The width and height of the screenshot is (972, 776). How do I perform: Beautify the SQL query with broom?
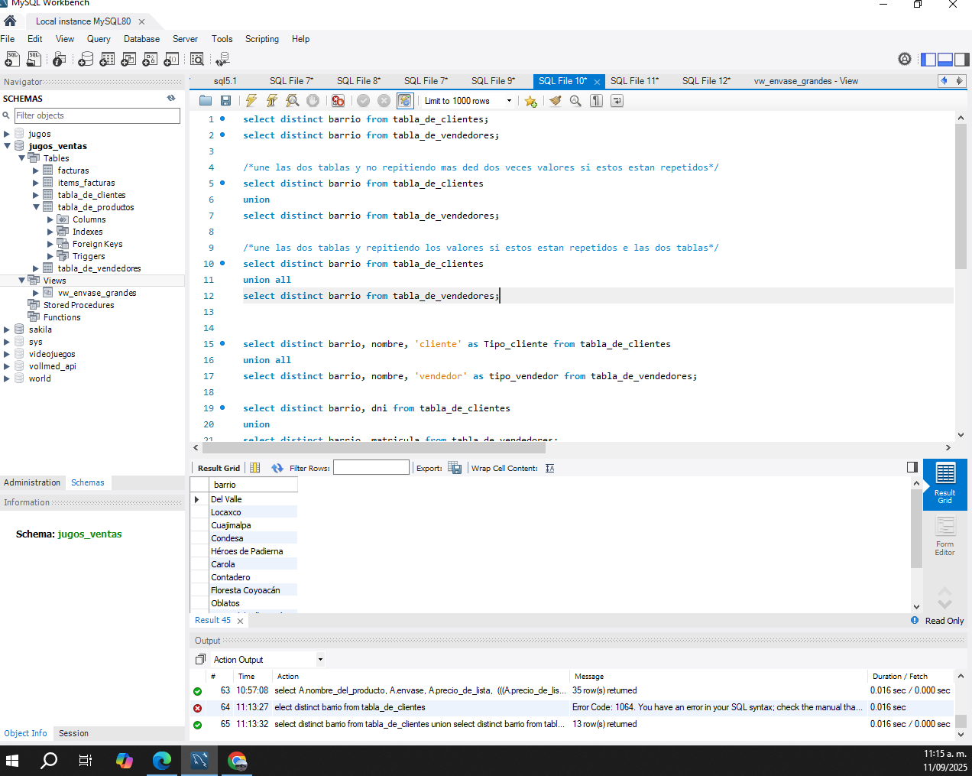(556, 101)
